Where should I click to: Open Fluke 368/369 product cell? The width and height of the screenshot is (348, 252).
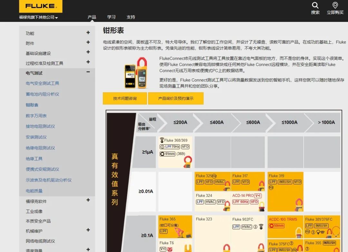pos(175,152)
